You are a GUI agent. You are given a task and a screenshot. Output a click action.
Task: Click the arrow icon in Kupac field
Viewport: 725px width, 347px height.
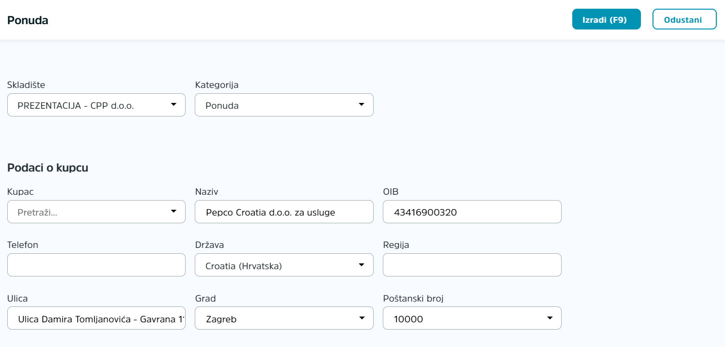tap(174, 211)
